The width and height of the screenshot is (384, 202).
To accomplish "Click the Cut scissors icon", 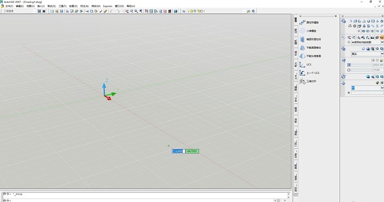I will coord(87,11).
